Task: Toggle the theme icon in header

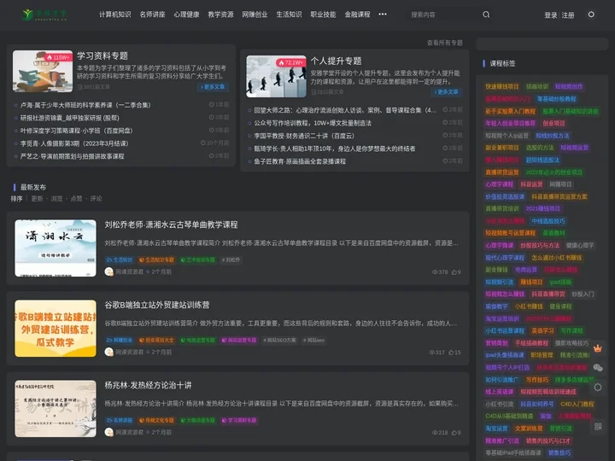Action: tap(591, 15)
